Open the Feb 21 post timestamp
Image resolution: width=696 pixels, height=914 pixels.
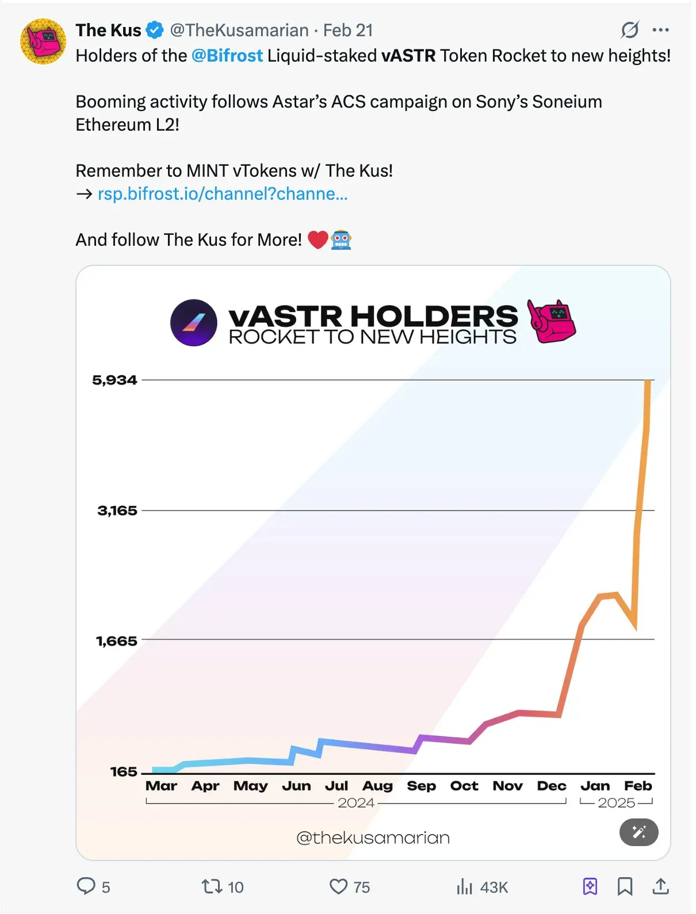tap(348, 30)
